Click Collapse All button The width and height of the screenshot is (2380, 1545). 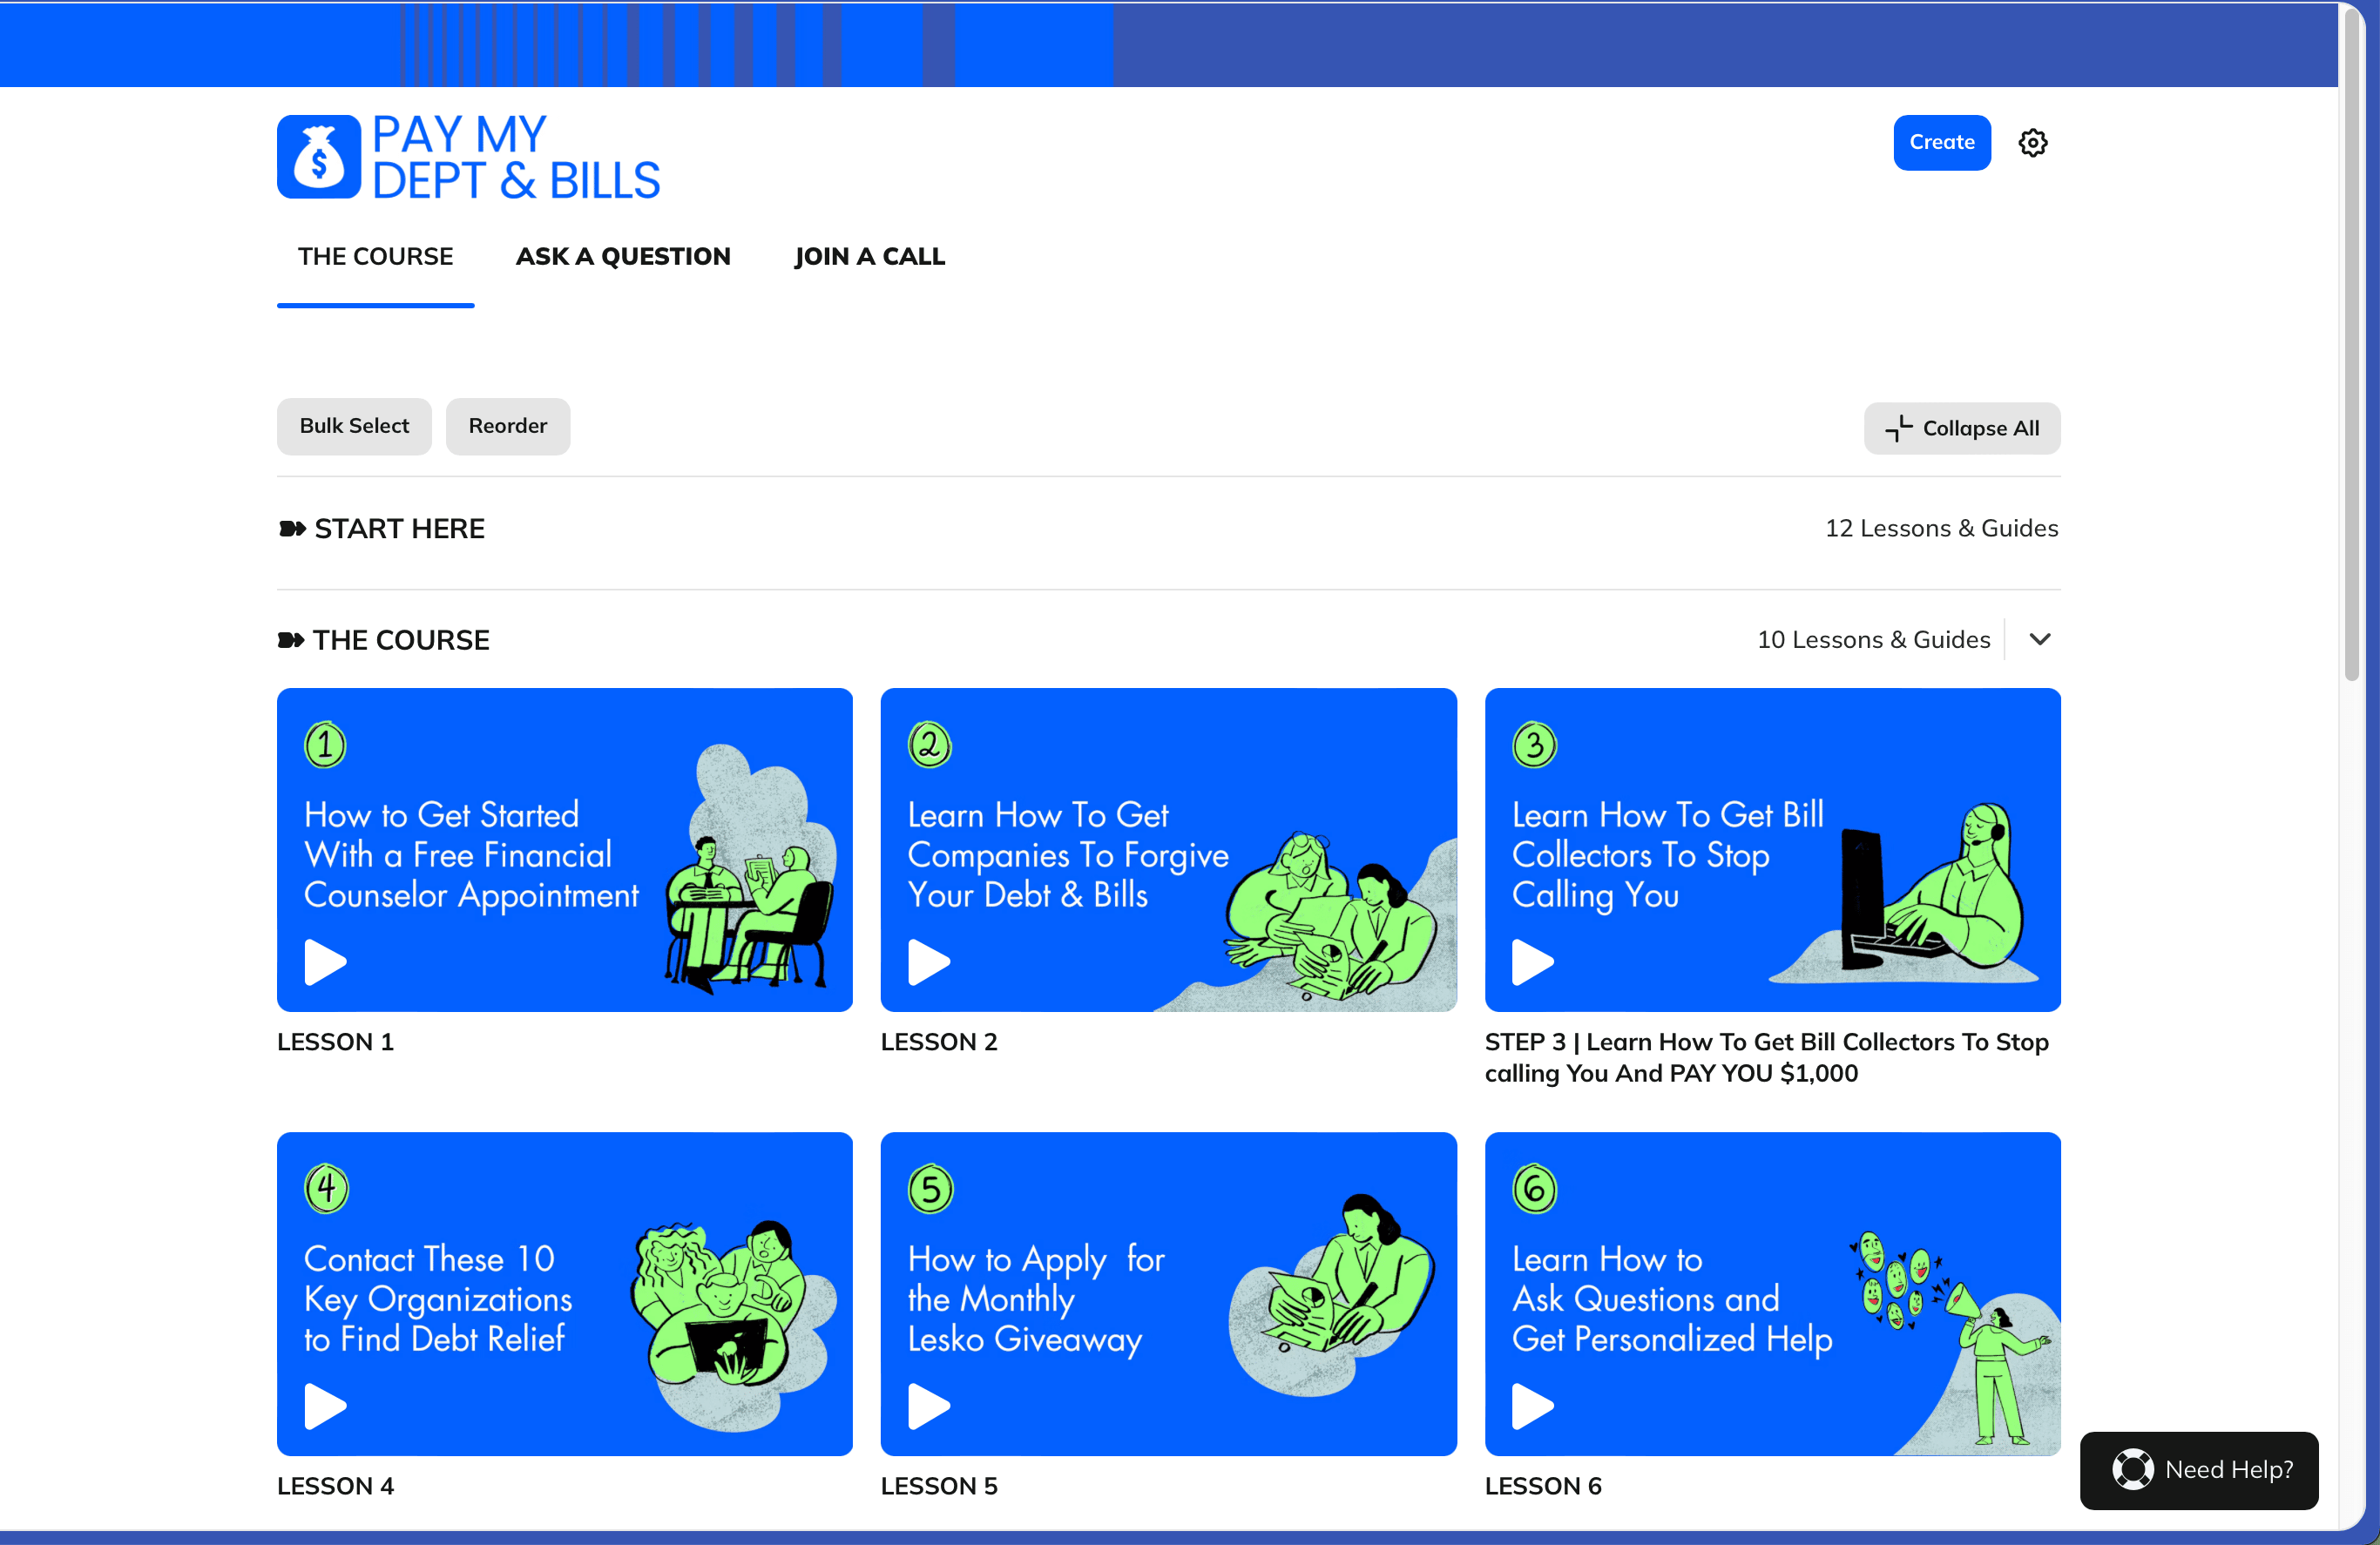coord(1962,428)
